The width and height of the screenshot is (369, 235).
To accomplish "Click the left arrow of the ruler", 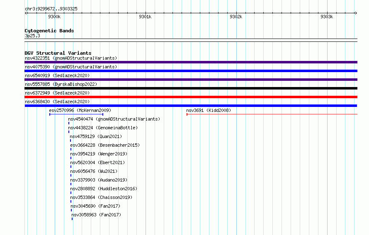I will click(26, 13).
